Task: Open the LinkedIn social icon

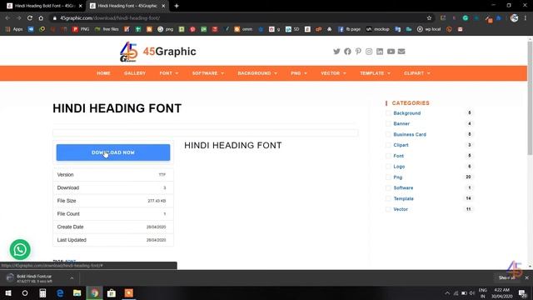Action: click(x=380, y=52)
